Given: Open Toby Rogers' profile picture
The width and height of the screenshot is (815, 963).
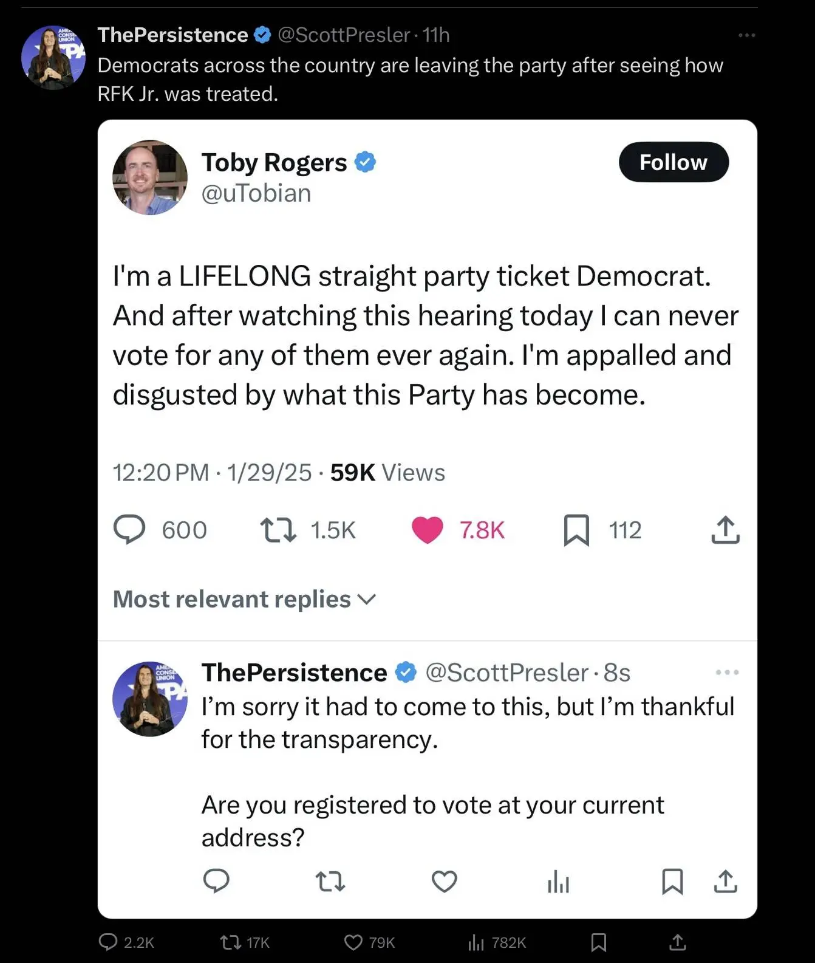Looking at the screenshot, I should pyautogui.click(x=150, y=177).
